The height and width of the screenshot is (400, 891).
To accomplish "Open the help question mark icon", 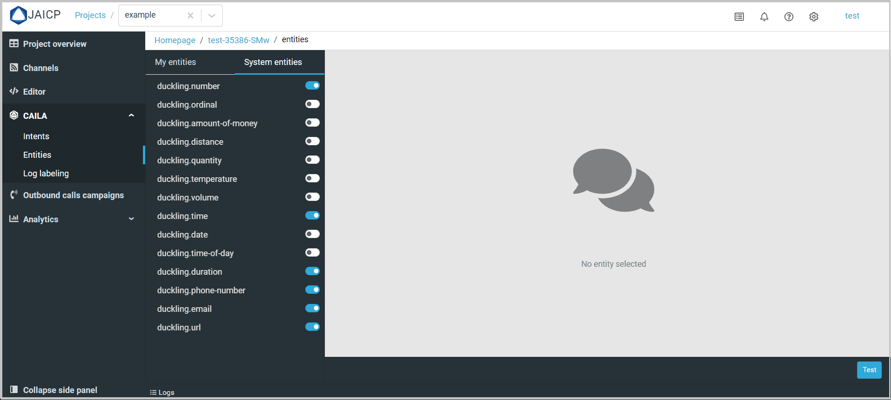I will pyautogui.click(x=788, y=17).
